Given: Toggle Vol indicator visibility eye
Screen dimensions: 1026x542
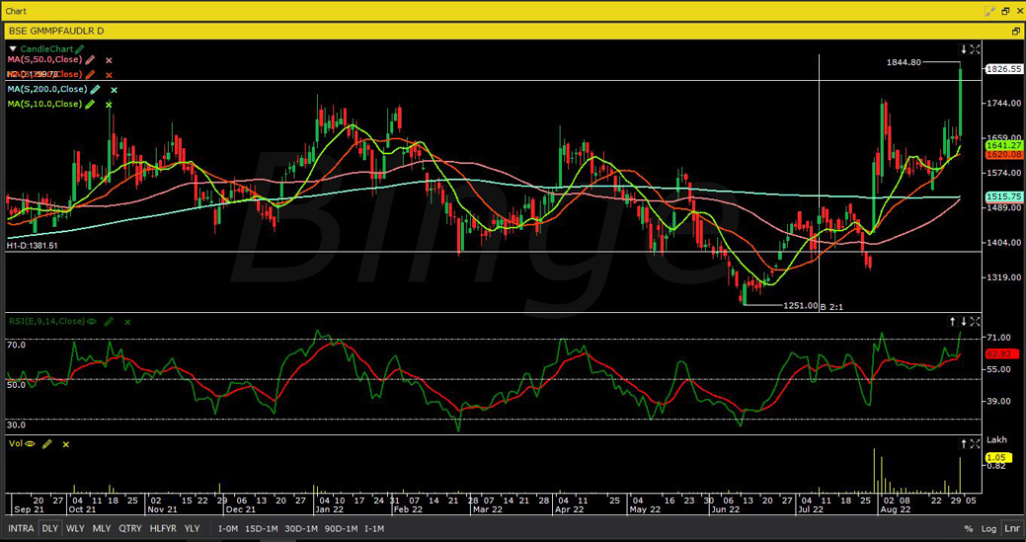Looking at the screenshot, I should point(30,444).
